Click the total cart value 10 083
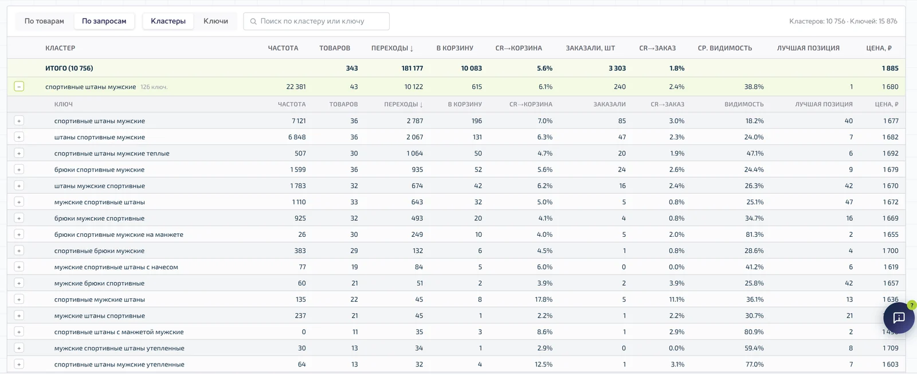917x375 pixels. point(471,68)
